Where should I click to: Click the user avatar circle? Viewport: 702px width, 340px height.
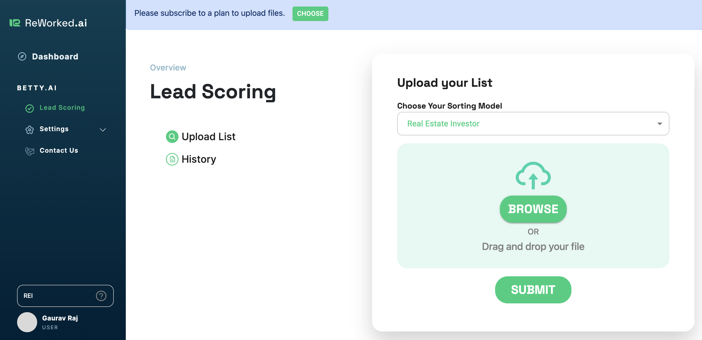pos(27,322)
